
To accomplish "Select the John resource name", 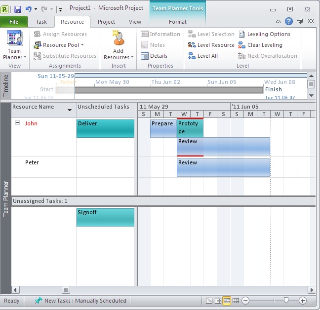I will tap(31, 123).
